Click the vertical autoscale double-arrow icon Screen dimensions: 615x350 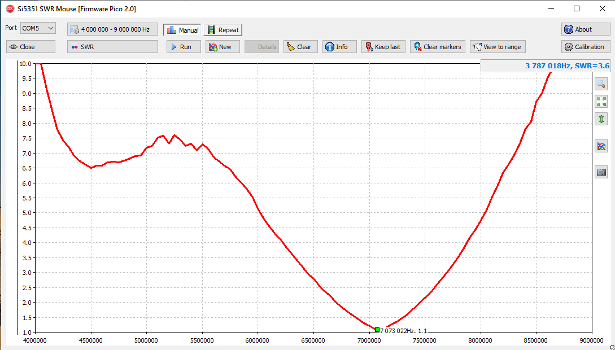[601, 119]
